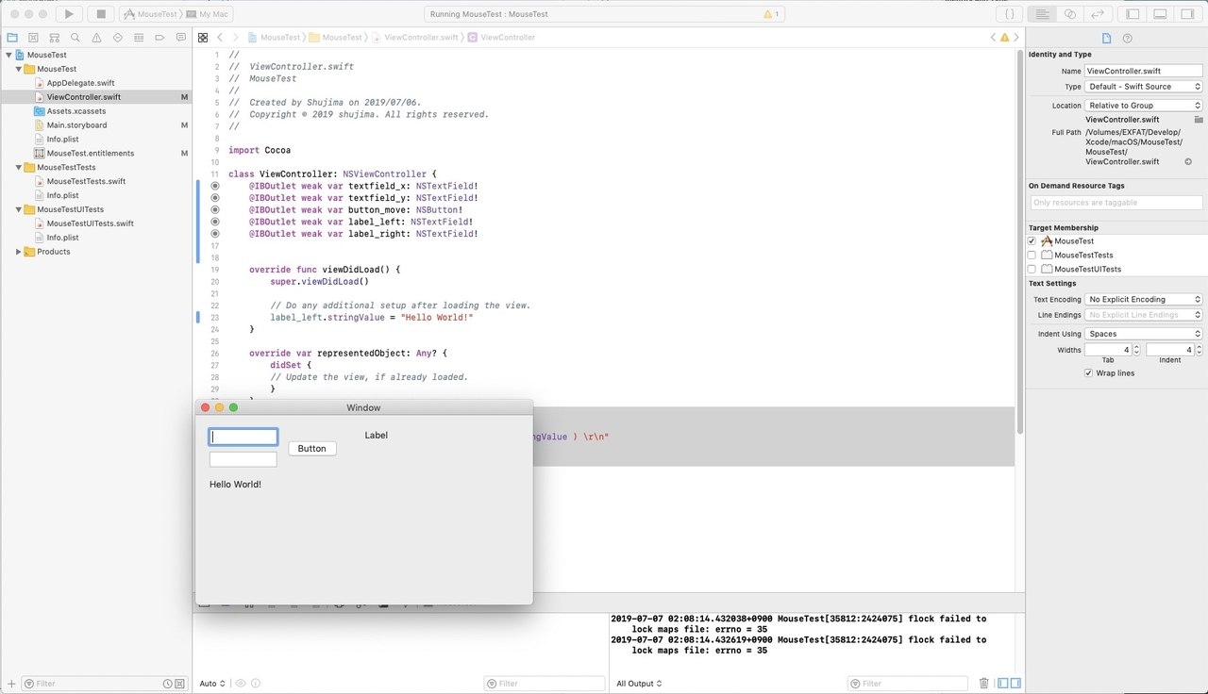Viewport: 1208px width, 694px height.
Task: Click the Tab width stepper
Action: [x=1136, y=350]
